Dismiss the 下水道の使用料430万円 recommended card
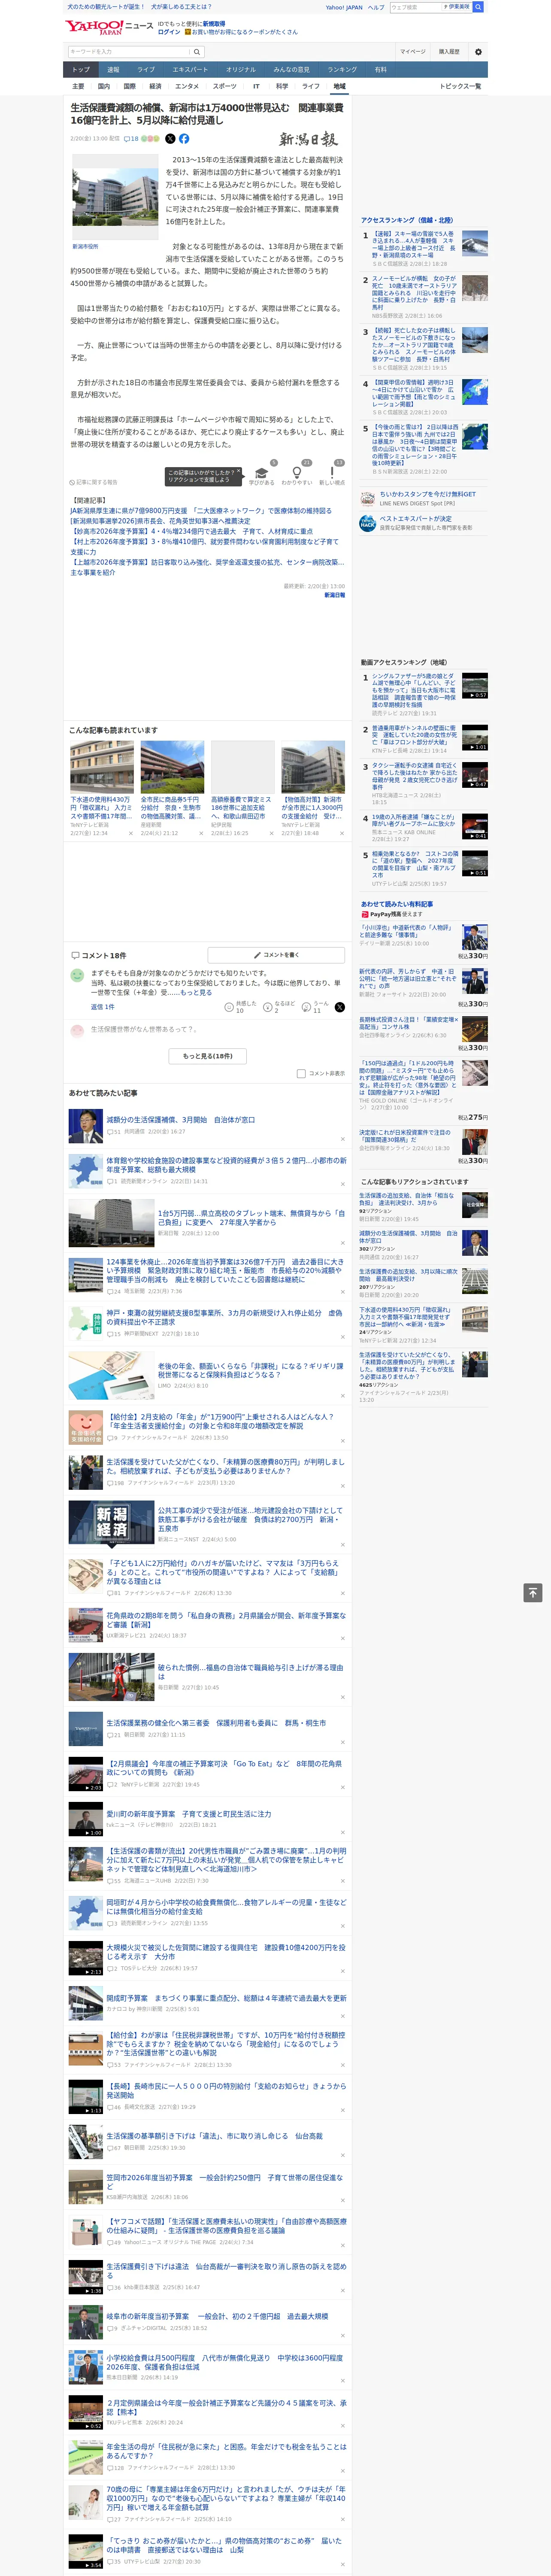This screenshot has width=551, height=2576. [x=131, y=833]
